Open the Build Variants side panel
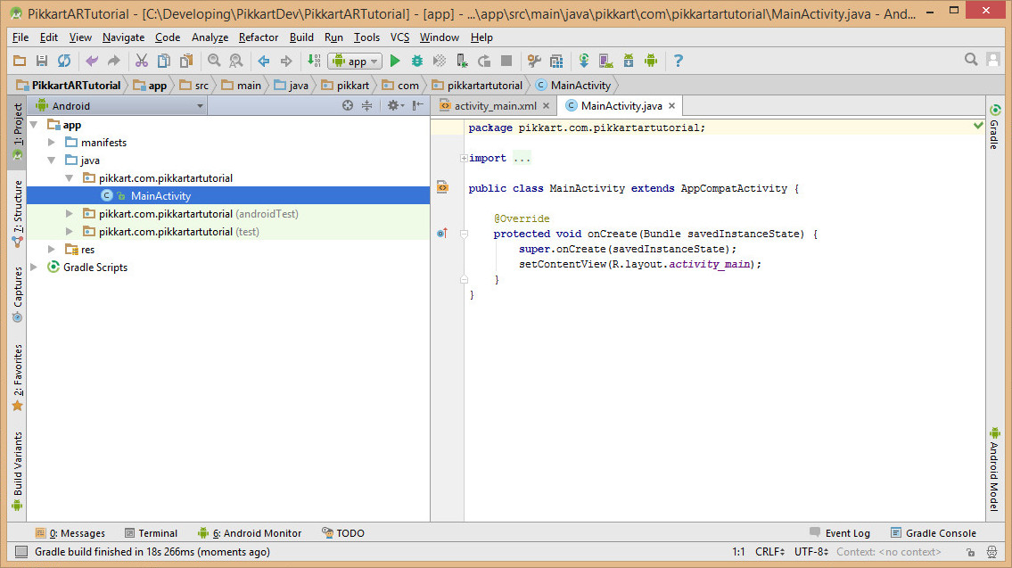The image size is (1012, 568). point(18,471)
